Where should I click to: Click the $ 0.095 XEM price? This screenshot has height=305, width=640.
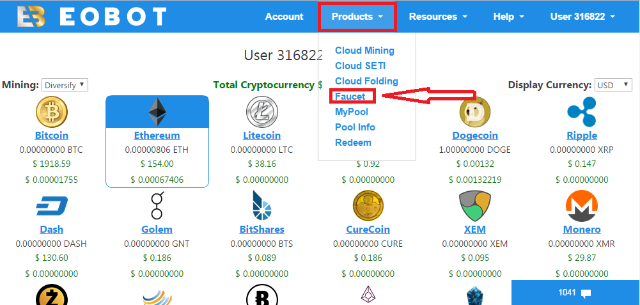pyautogui.click(x=474, y=258)
